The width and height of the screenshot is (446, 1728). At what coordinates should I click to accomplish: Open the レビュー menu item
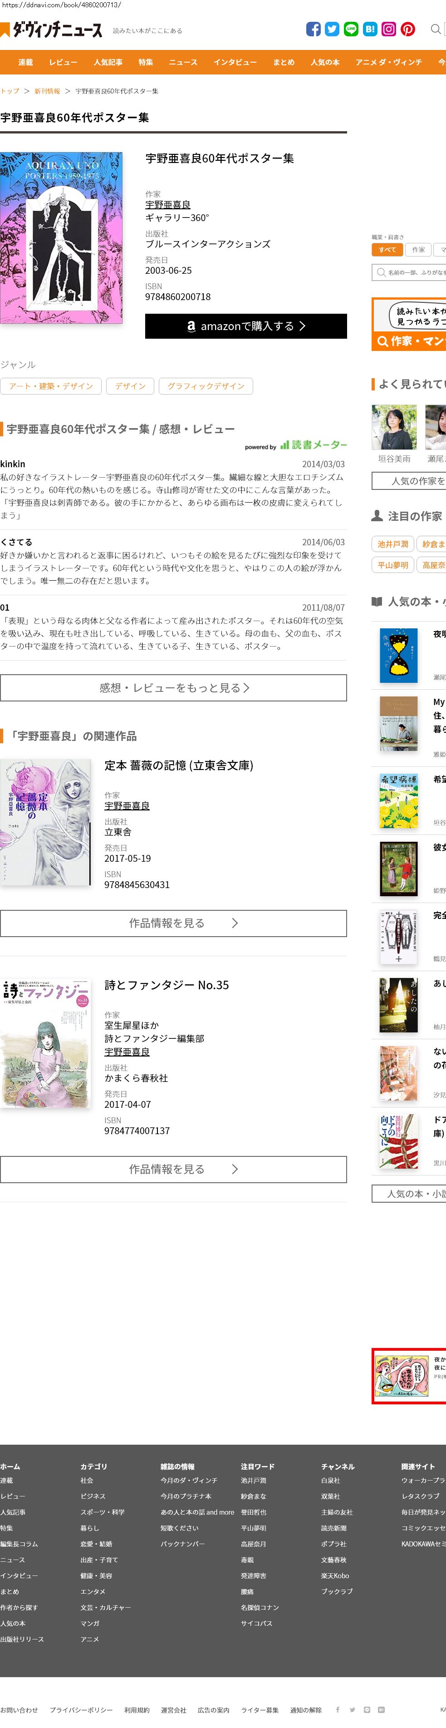tap(63, 62)
